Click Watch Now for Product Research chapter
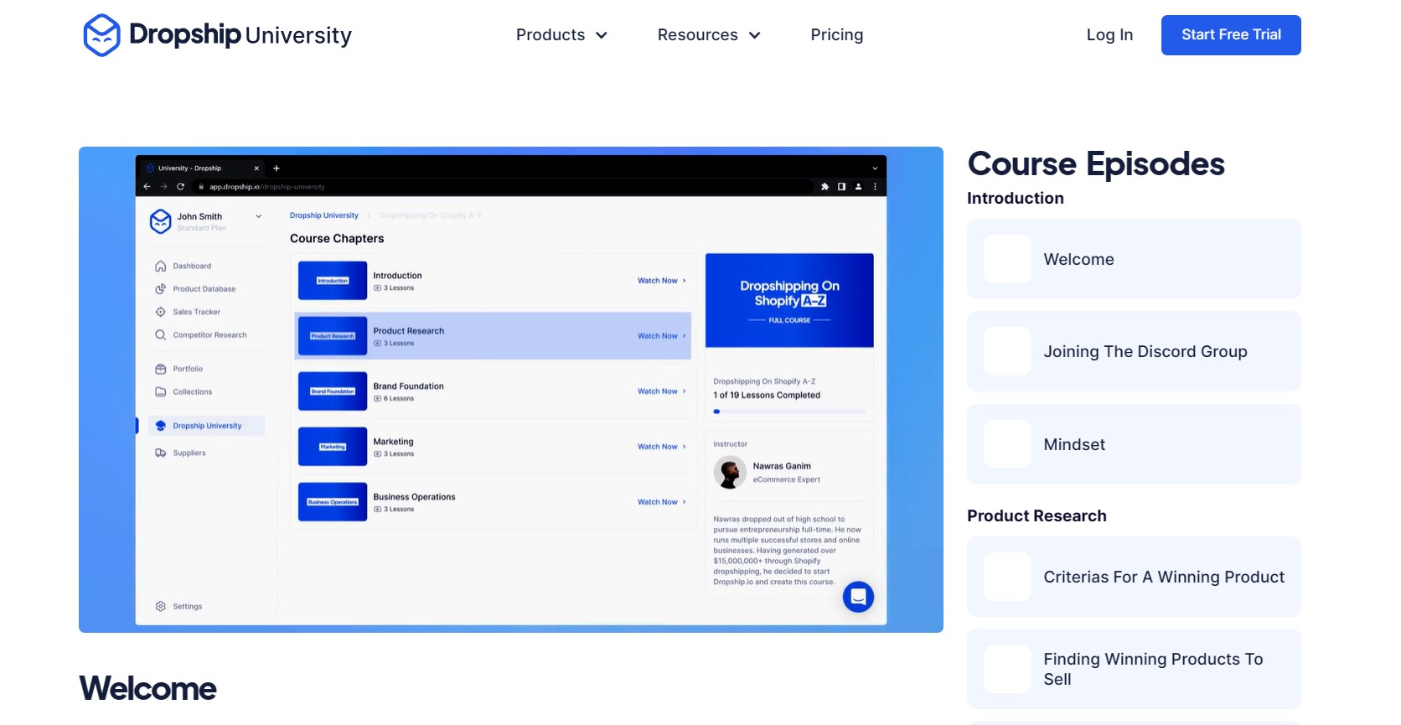The image size is (1401, 725). pyautogui.click(x=661, y=336)
